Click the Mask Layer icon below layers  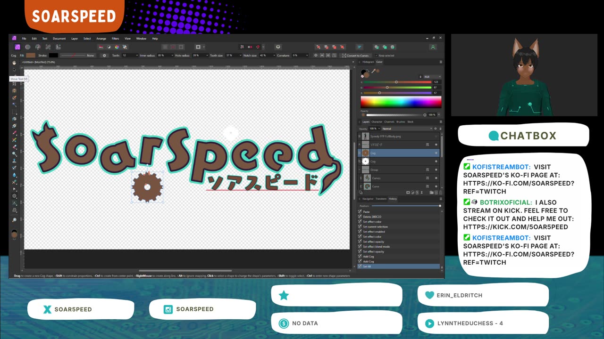(x=409, y=193)
